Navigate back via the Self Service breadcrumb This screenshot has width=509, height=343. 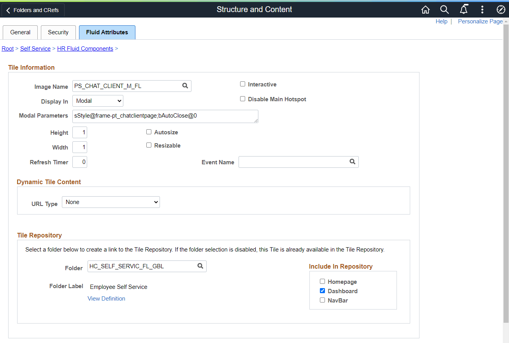pos(35,48)
